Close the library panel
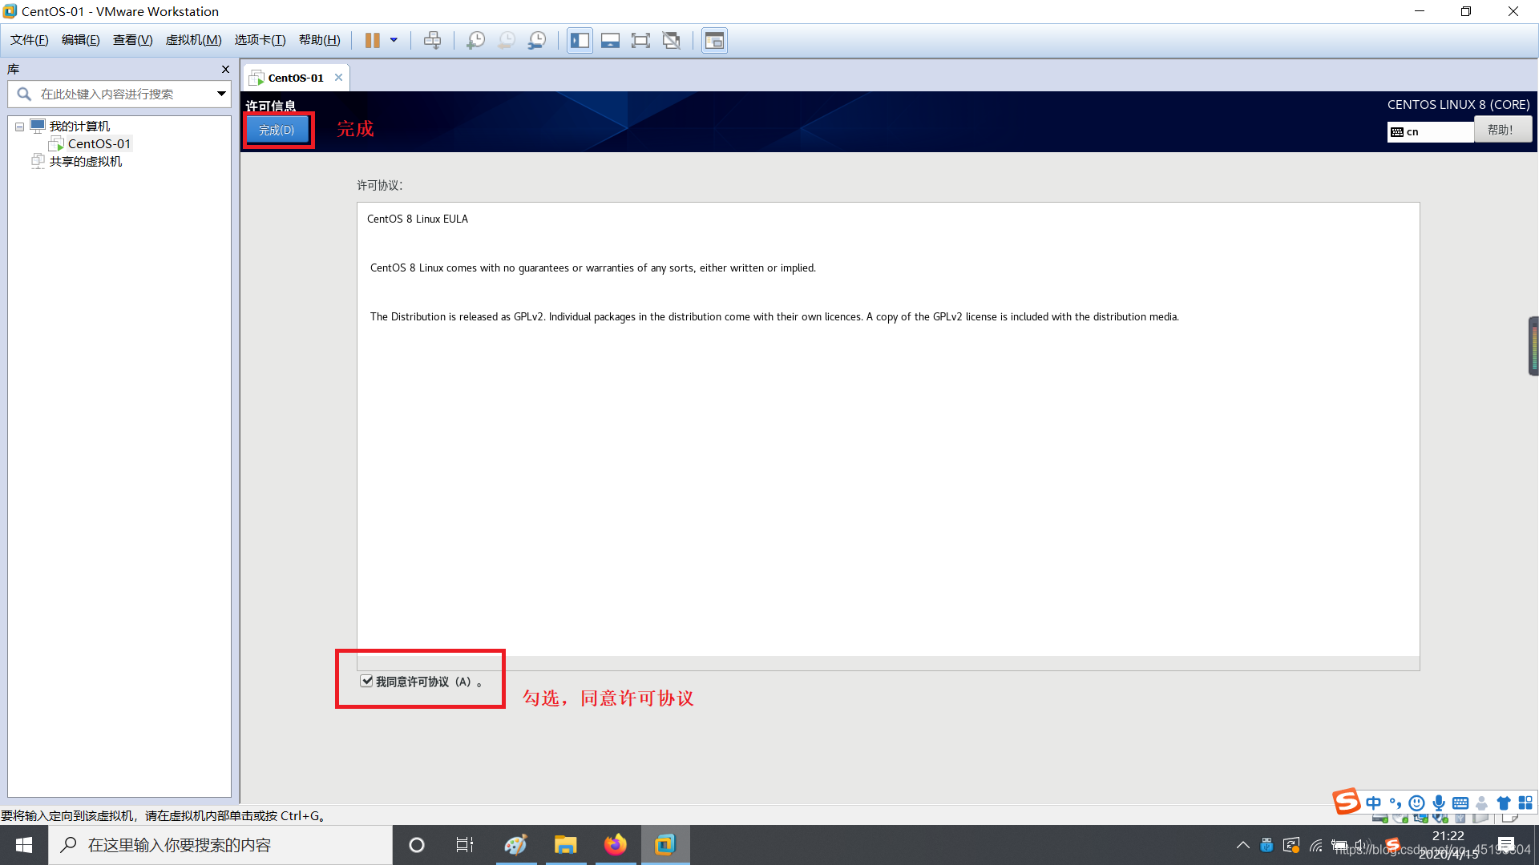1539x865 pixels. [225, 70]
